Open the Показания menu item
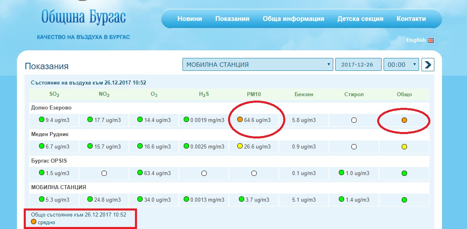This screenshot has width=467, height=229. (x=232, y=19)
